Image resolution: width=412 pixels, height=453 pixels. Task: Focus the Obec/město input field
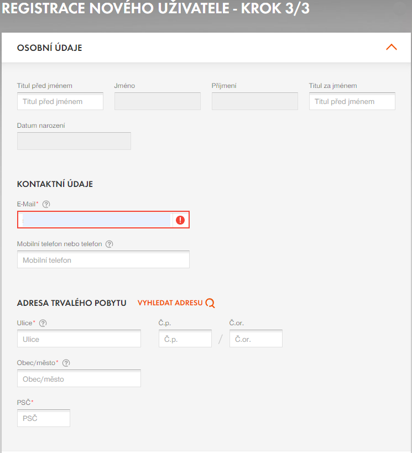(x=79, y=379)
